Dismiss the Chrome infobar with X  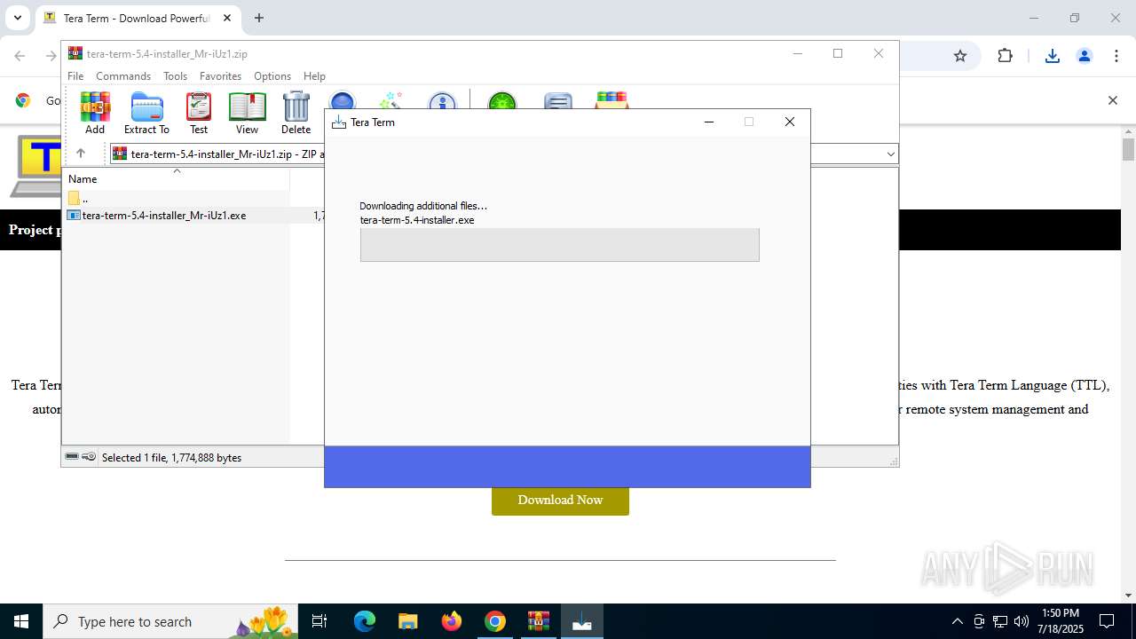click(x=1112, y=100)
